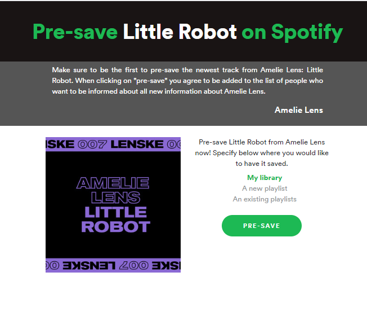The width and height of the screenshot is (367, 316).
Task: Click the 007 number in top cover strip
Action: coord(93,144)
